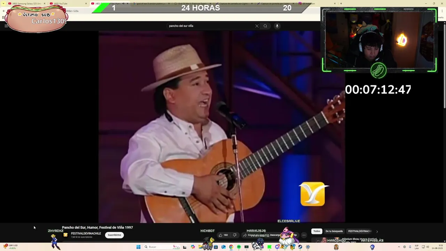Open the YouTube hamburger guide menu
Screen dimensions: 446x251
click(6, 26)
